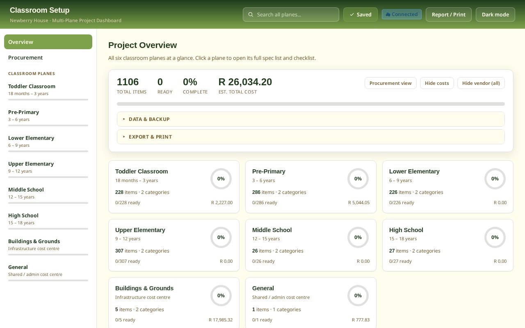The height and width of the screenshot is (328, 525).
Task: Open General cost centre in sidebar
Action: pyautogui.click(x=48, y=273)
